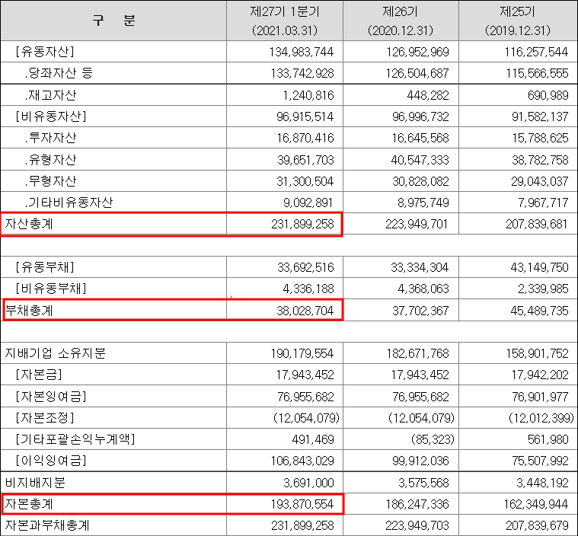The width and height of the screenshot is (578, 536).
Task: Select value 45,489,735
Action: pos(539,311)
